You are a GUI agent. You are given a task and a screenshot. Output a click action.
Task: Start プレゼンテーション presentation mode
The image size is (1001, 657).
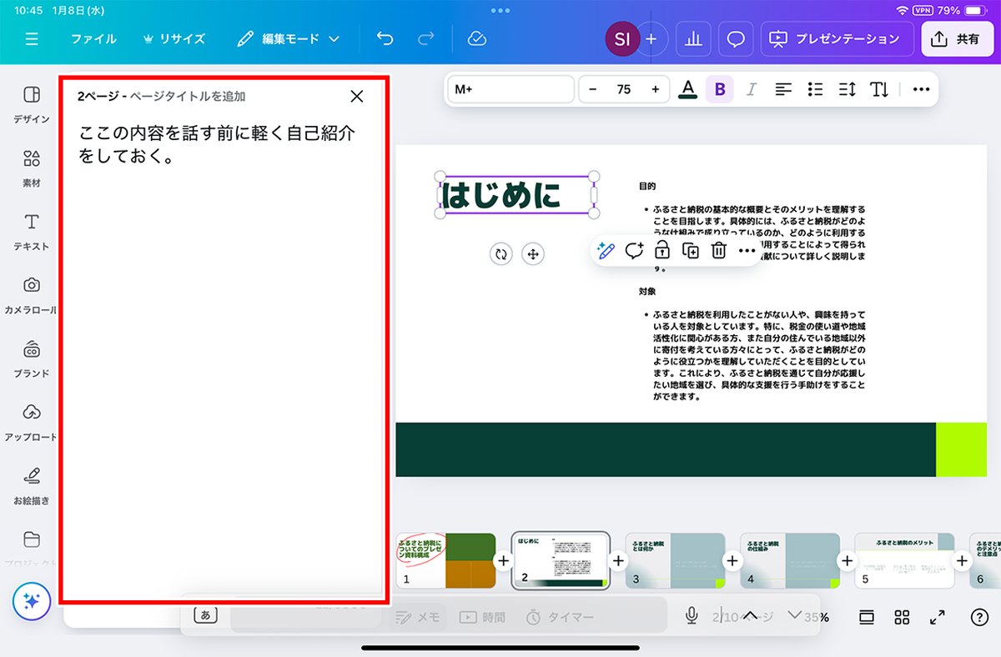[837, 39]
